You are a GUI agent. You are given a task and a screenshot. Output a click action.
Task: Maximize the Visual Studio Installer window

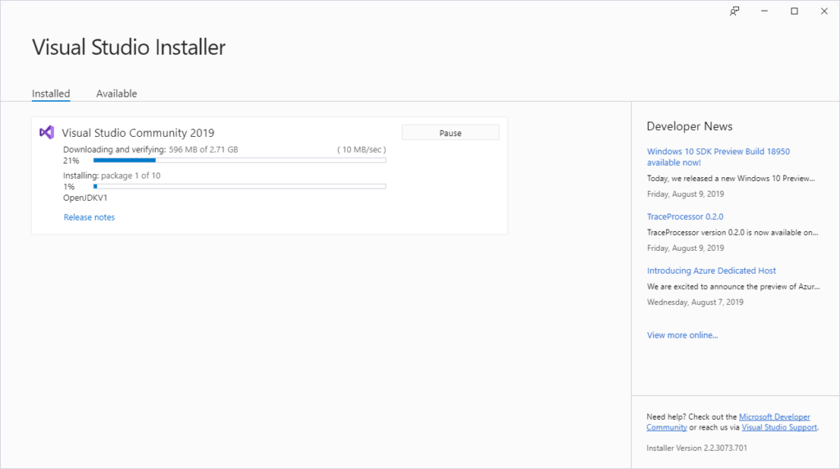(794, 11)
